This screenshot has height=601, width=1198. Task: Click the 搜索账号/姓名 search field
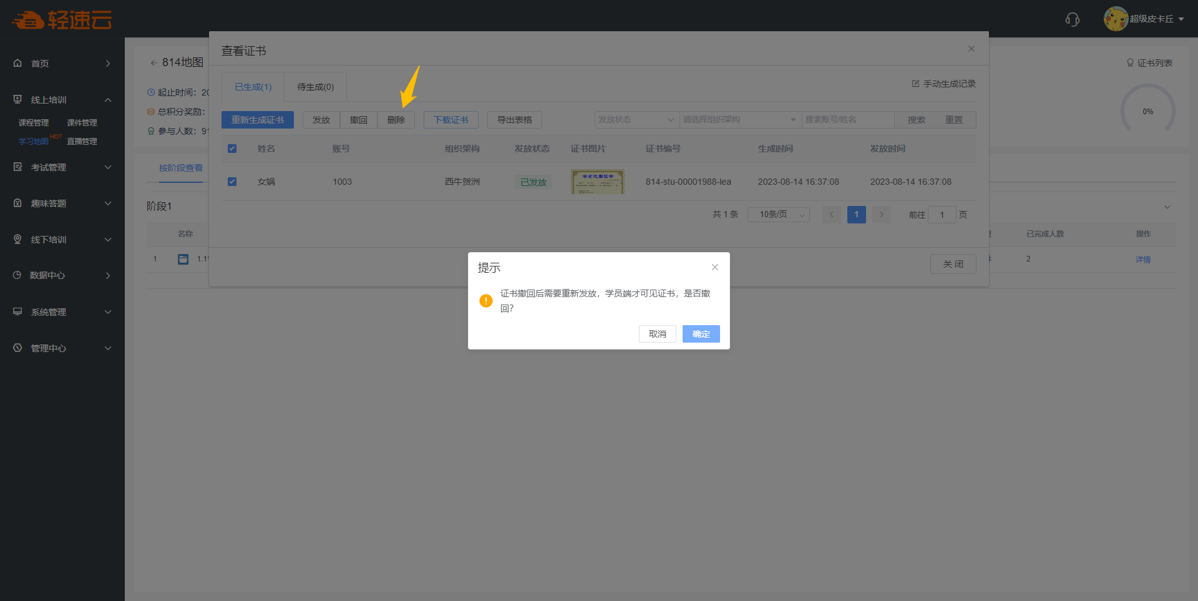tap(847, 120)
